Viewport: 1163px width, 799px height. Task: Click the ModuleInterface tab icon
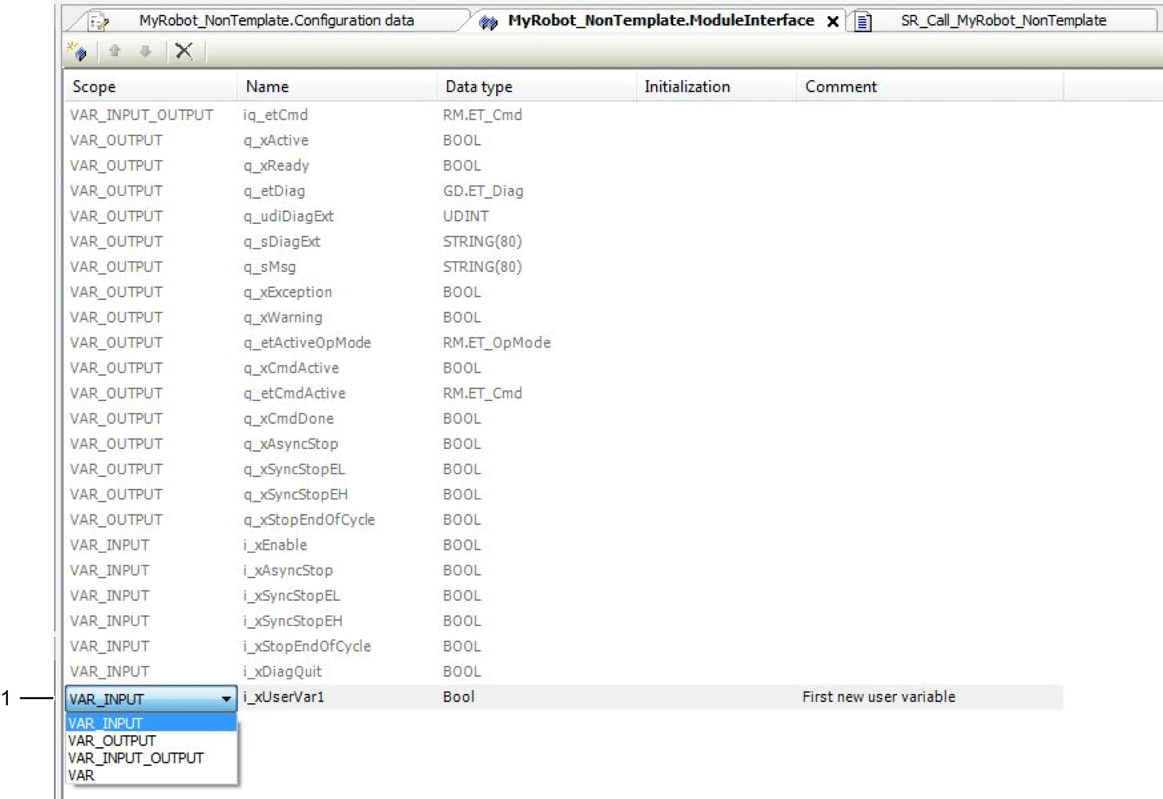488,22
